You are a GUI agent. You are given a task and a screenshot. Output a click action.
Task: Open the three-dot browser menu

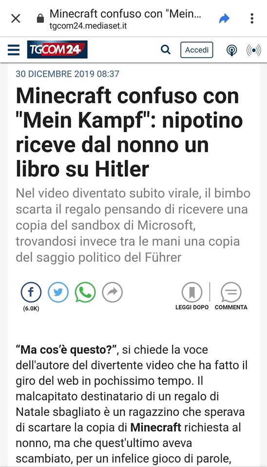tap(252, 18)
